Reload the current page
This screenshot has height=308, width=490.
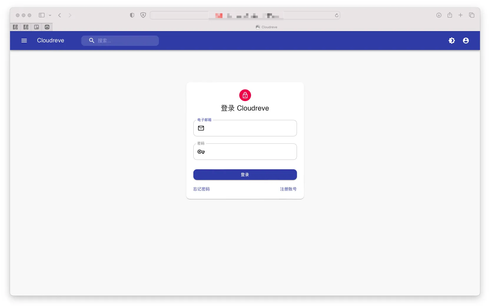[x=337, y=15]
